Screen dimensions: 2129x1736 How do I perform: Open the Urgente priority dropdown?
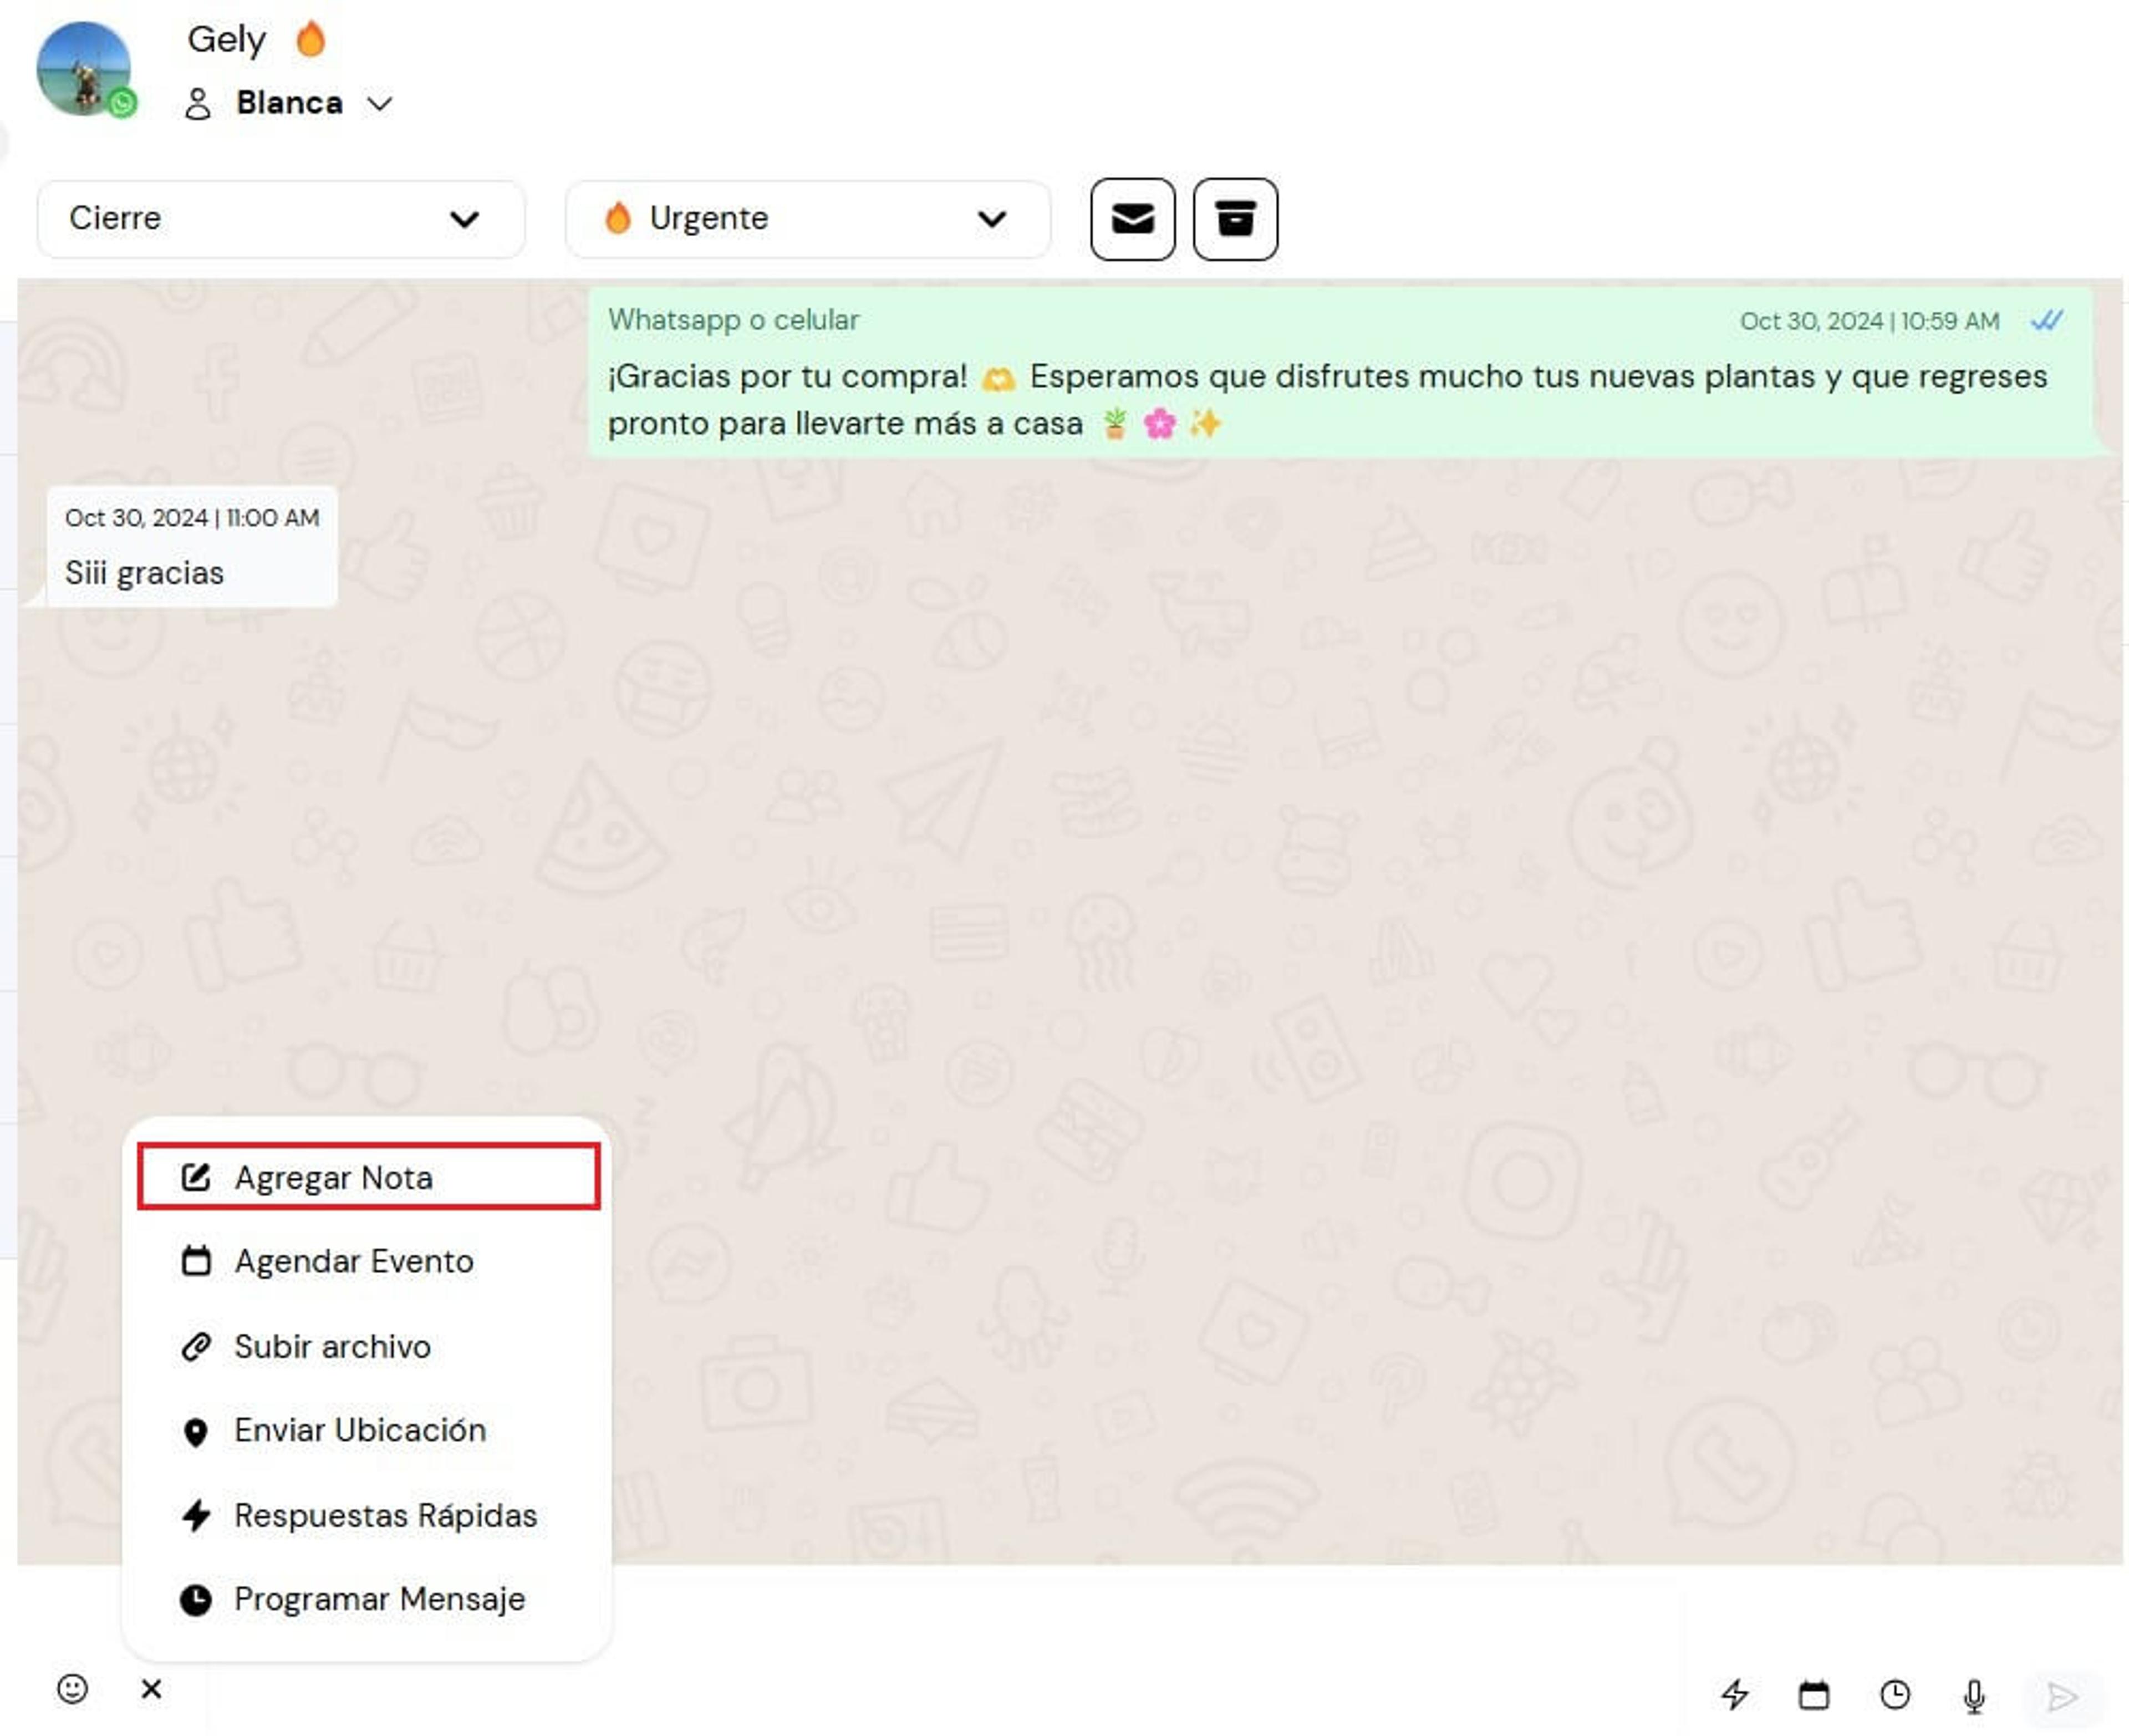tap(808, 219)
